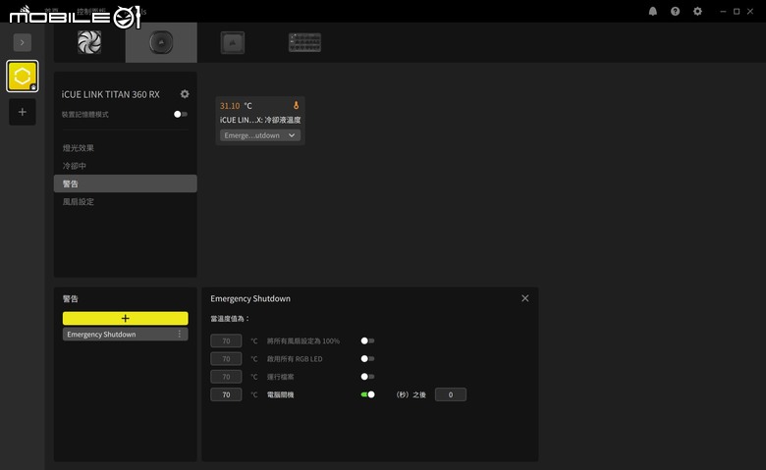Open the notifications bell
Viewport: 766px width, 470px height.
point(653,11)
